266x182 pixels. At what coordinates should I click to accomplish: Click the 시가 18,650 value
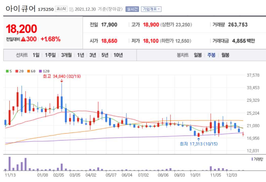(109, 41)
